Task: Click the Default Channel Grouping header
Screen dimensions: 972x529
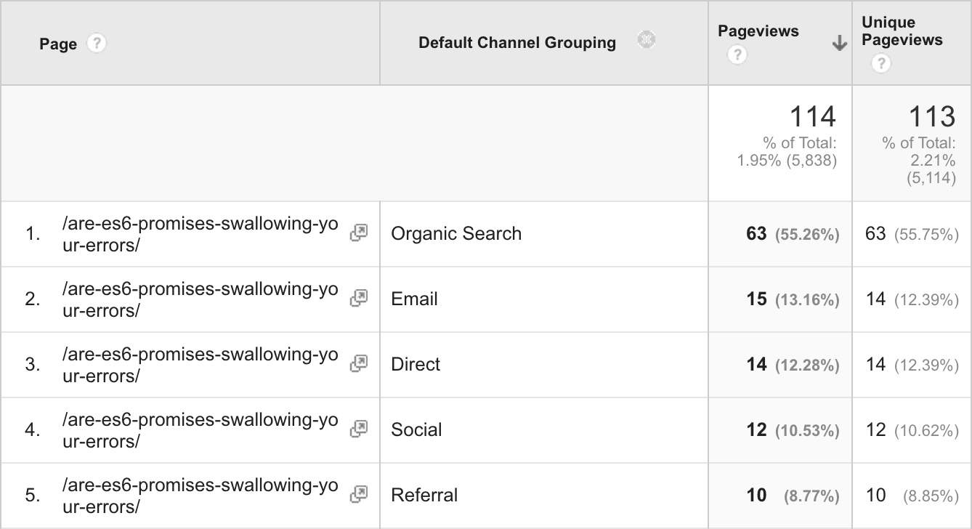Action: coord(517,43)
